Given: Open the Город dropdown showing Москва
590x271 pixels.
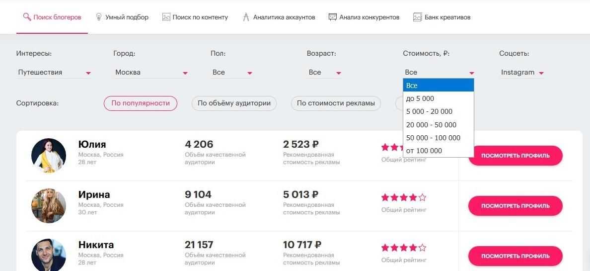Looking at the screenshot, I should [x=151, y=73].
